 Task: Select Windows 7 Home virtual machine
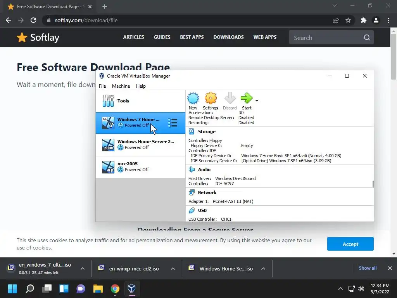(140, 123)
